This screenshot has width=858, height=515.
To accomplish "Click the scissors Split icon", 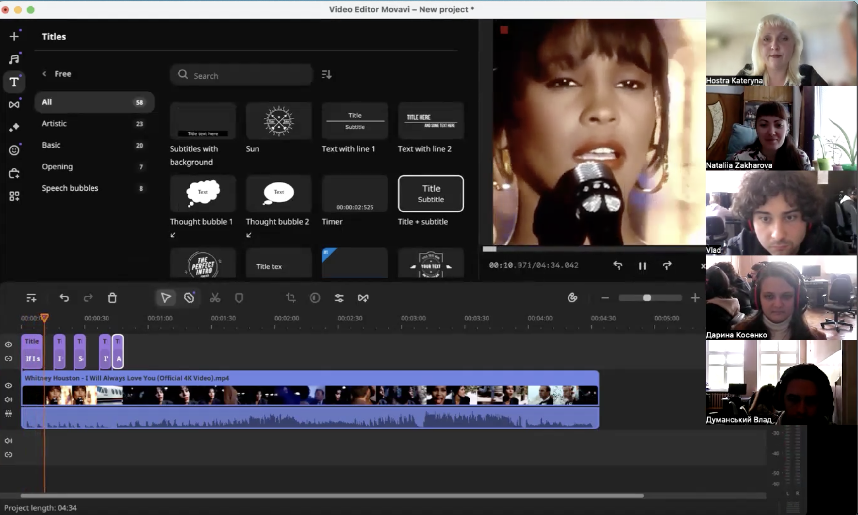I will [x=215, y=298].
